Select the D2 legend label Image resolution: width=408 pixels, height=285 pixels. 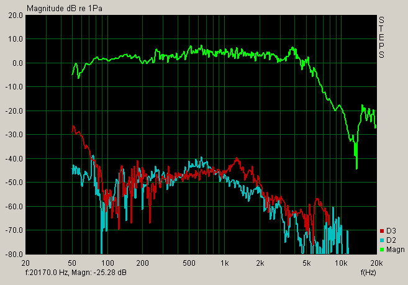(x=390, y=240)
